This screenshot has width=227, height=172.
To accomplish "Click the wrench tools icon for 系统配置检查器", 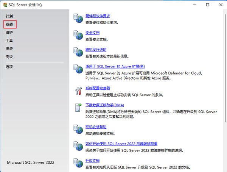I will tap(78, 91).
